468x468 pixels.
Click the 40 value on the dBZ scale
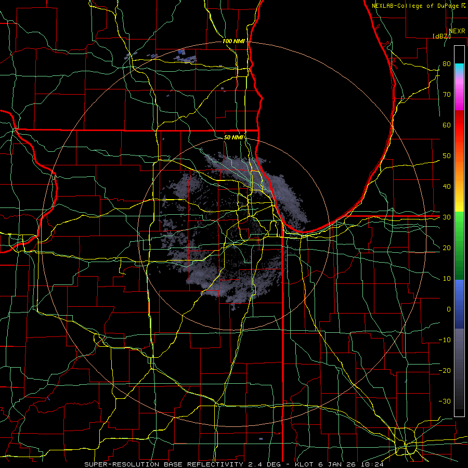pyautogui.click(x=447, y=187)
